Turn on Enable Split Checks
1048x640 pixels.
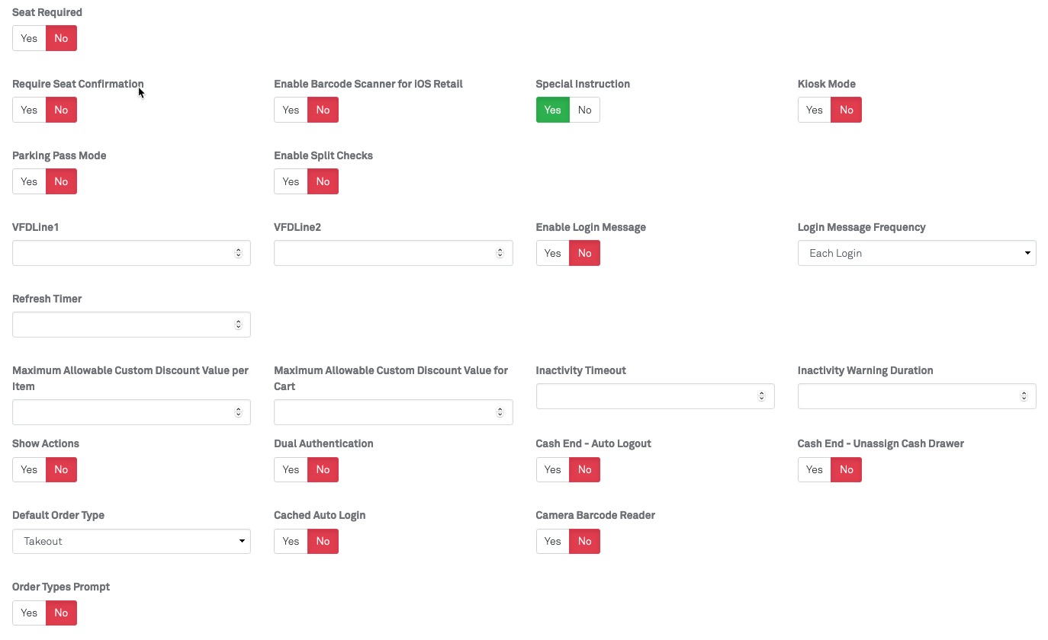click(291, 181)
